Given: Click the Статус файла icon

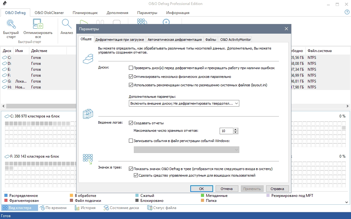Looking at the screenshot, I should point(149,208).
